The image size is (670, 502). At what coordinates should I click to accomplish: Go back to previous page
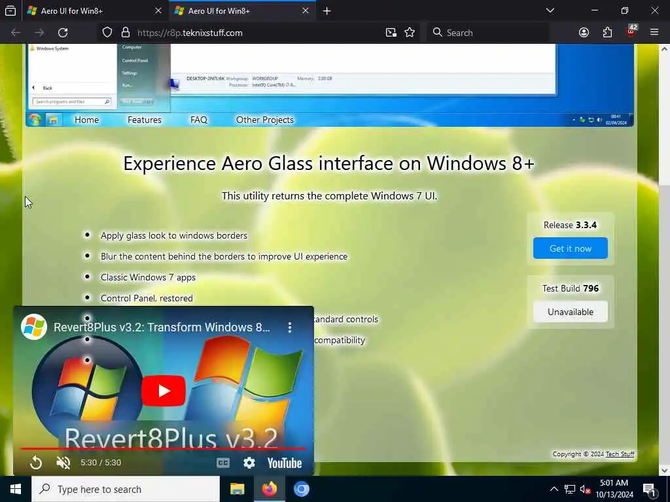pyautogui.click(x=16, y=33)
